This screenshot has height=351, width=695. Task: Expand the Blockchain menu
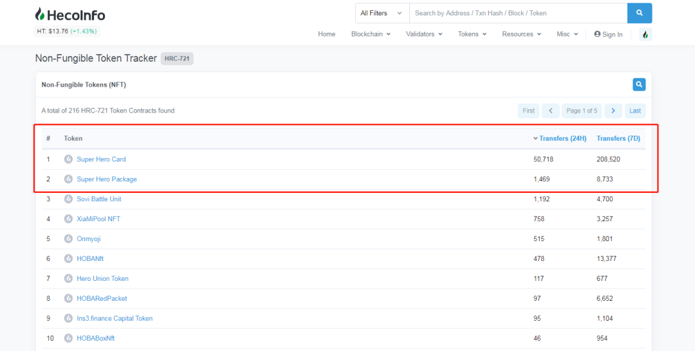click(371, 34)
